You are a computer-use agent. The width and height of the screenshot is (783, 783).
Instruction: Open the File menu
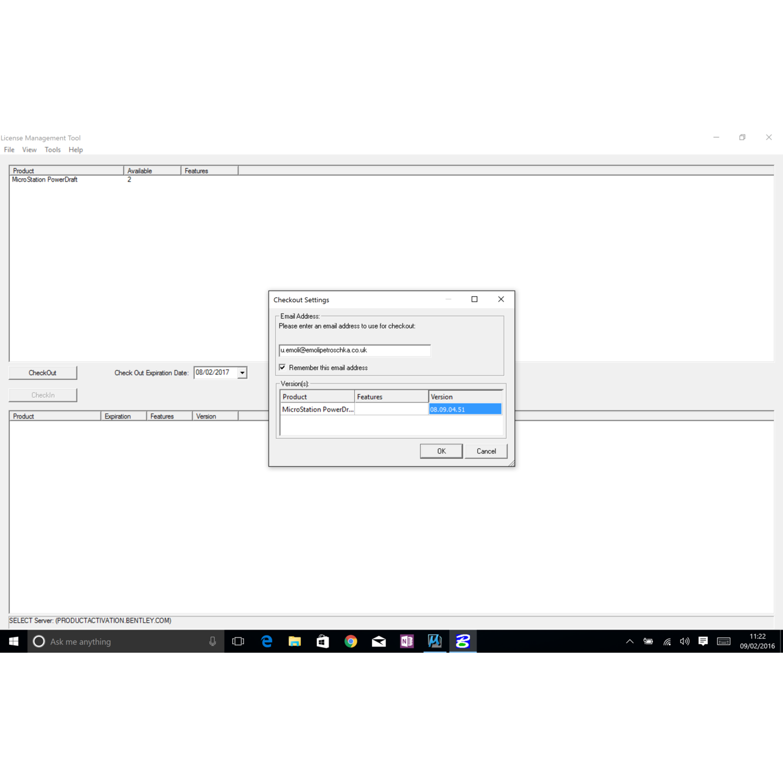9,150
